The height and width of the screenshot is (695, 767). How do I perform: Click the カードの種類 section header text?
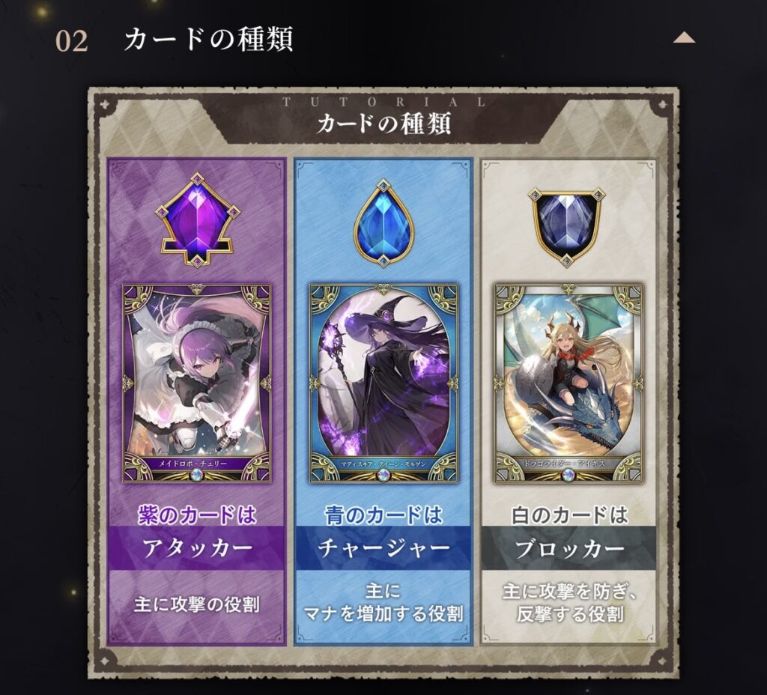pos(208,40)
